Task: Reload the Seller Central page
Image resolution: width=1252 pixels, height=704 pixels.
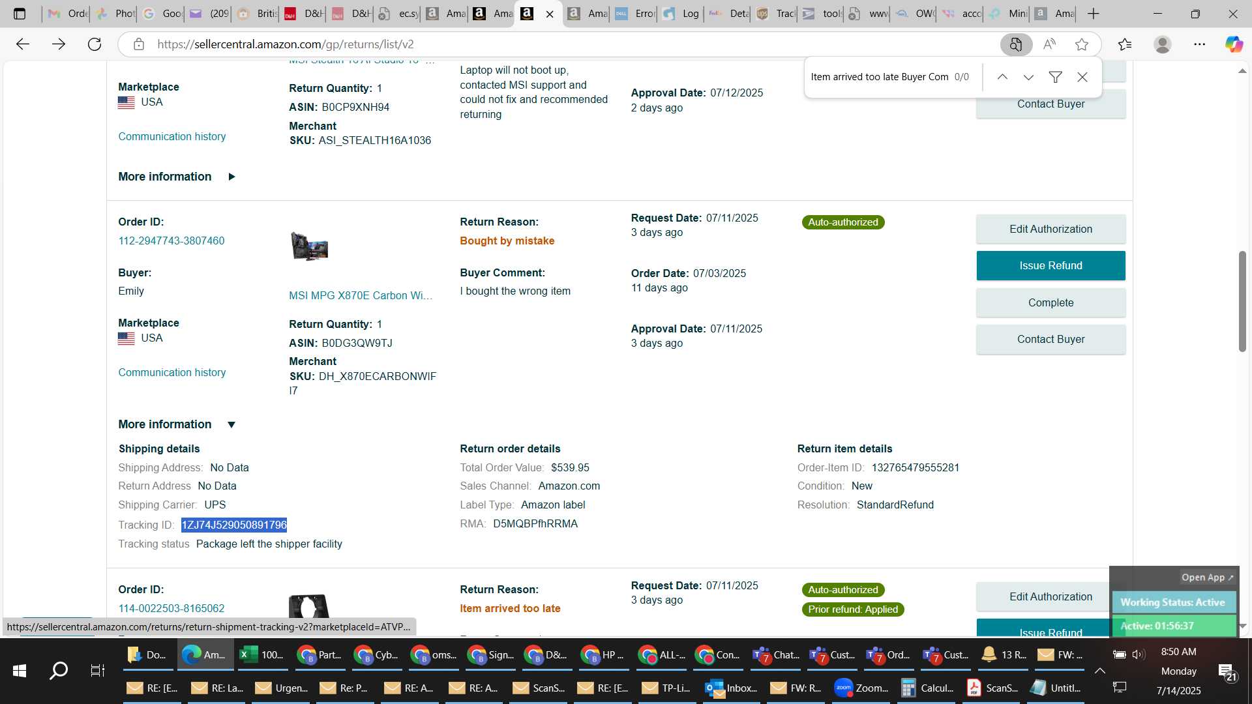Action: click(x=95, y=44)
